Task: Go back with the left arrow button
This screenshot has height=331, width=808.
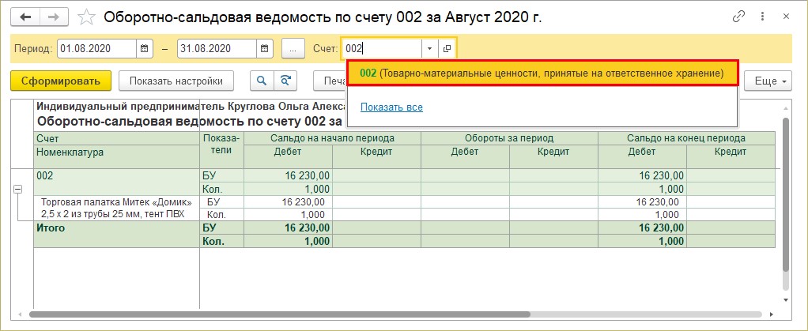Action: click(25, 17)
